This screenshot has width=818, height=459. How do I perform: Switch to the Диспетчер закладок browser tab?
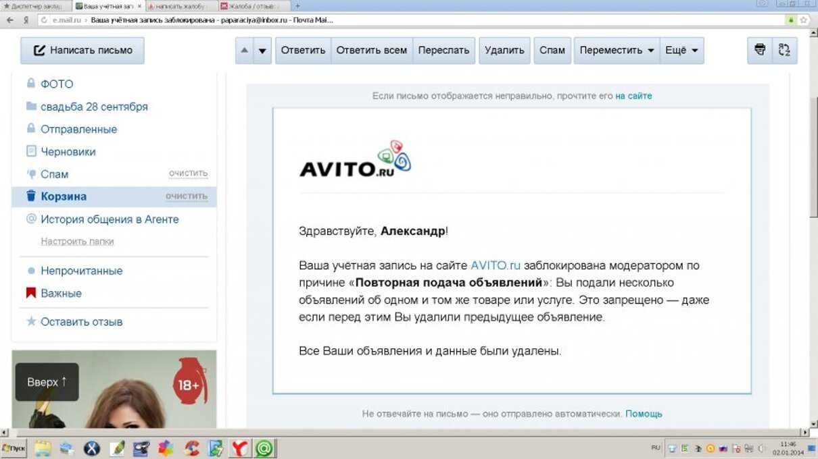pos(35,6)
